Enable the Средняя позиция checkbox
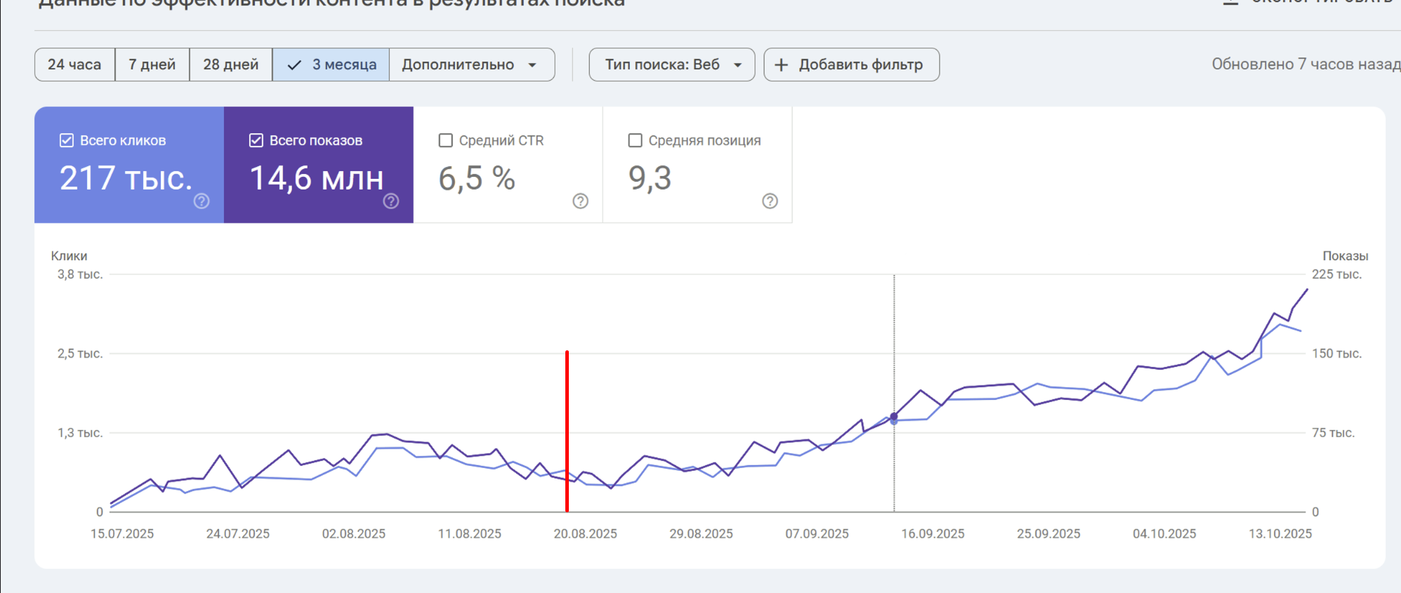The image size is (1401, 593). 635,140
